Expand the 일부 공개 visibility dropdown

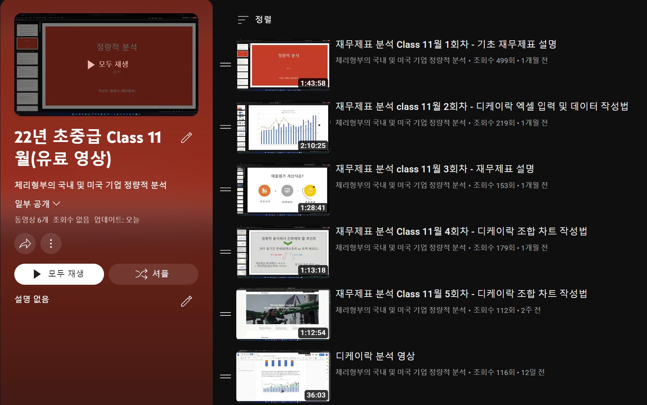coord(37,204)
